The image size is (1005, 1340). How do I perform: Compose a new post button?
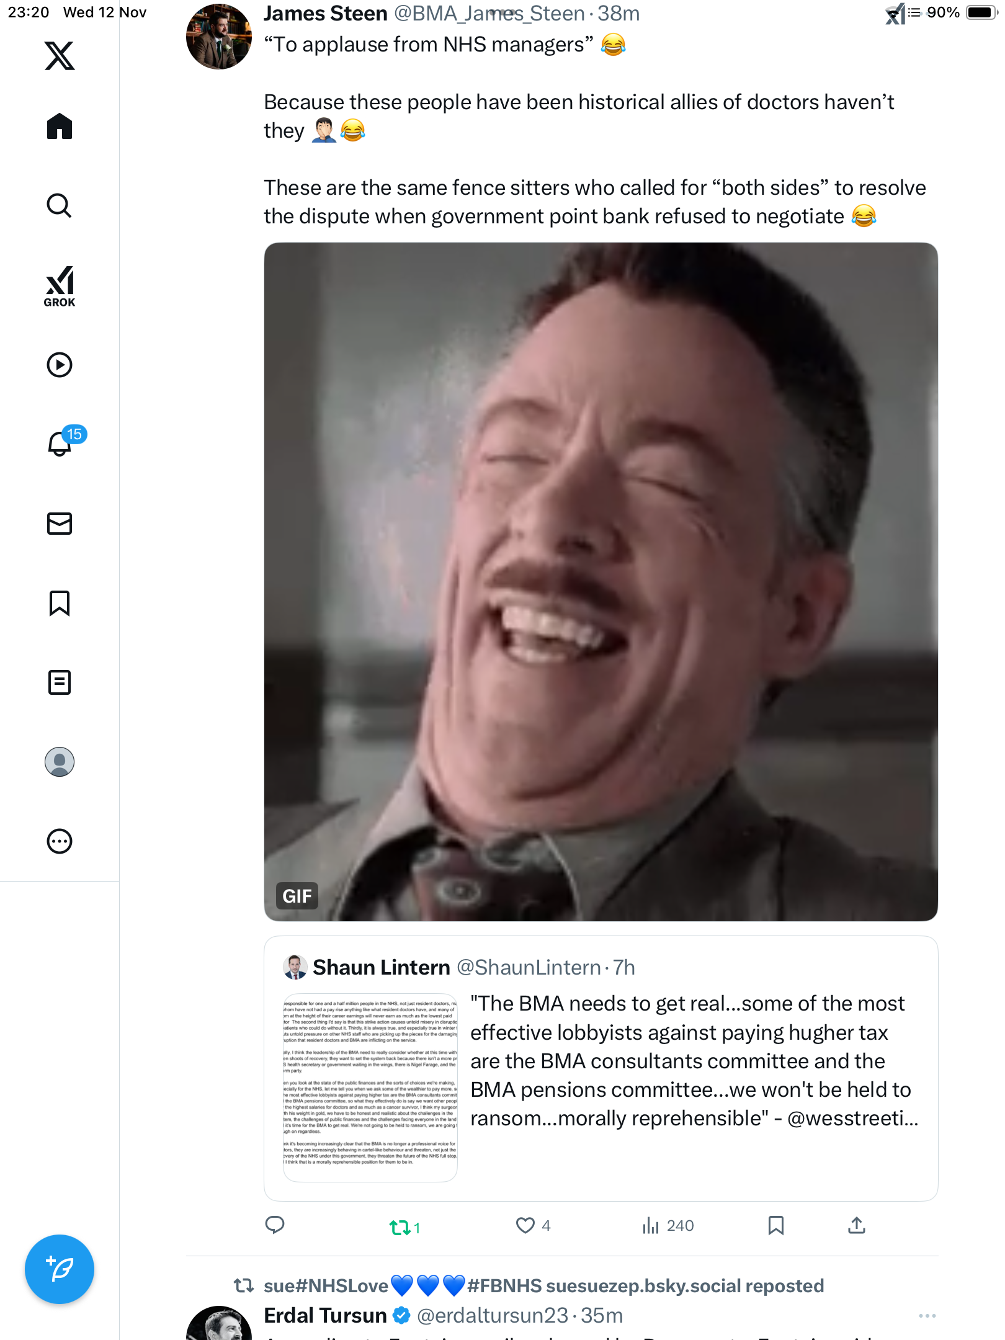(60, 1269)
